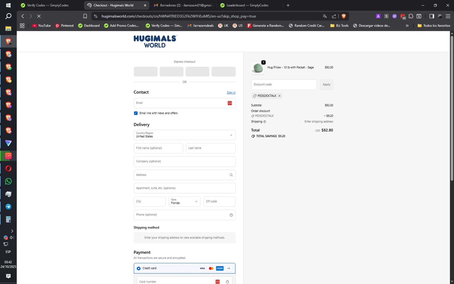Open Telegram from the taskbar

point(8,207)
